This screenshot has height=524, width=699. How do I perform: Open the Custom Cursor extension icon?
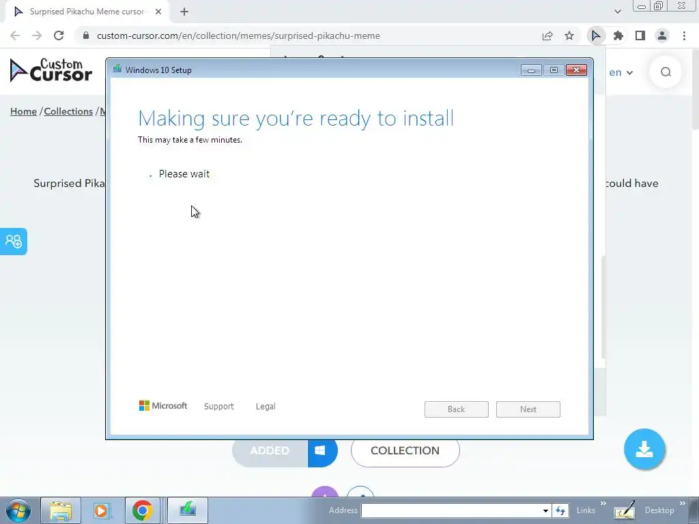[x=596, y=35]
